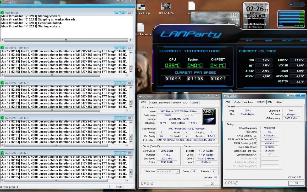Switch to Mainboard tab in left CPU-Z
Viewport: 307px width, 192px height.
click(164, 102)
